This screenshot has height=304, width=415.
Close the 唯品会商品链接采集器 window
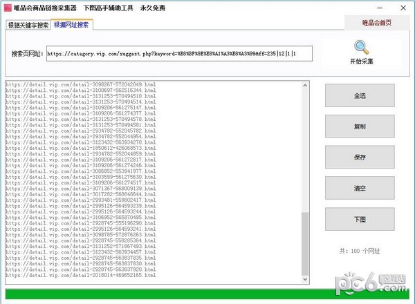coord(403,8)
